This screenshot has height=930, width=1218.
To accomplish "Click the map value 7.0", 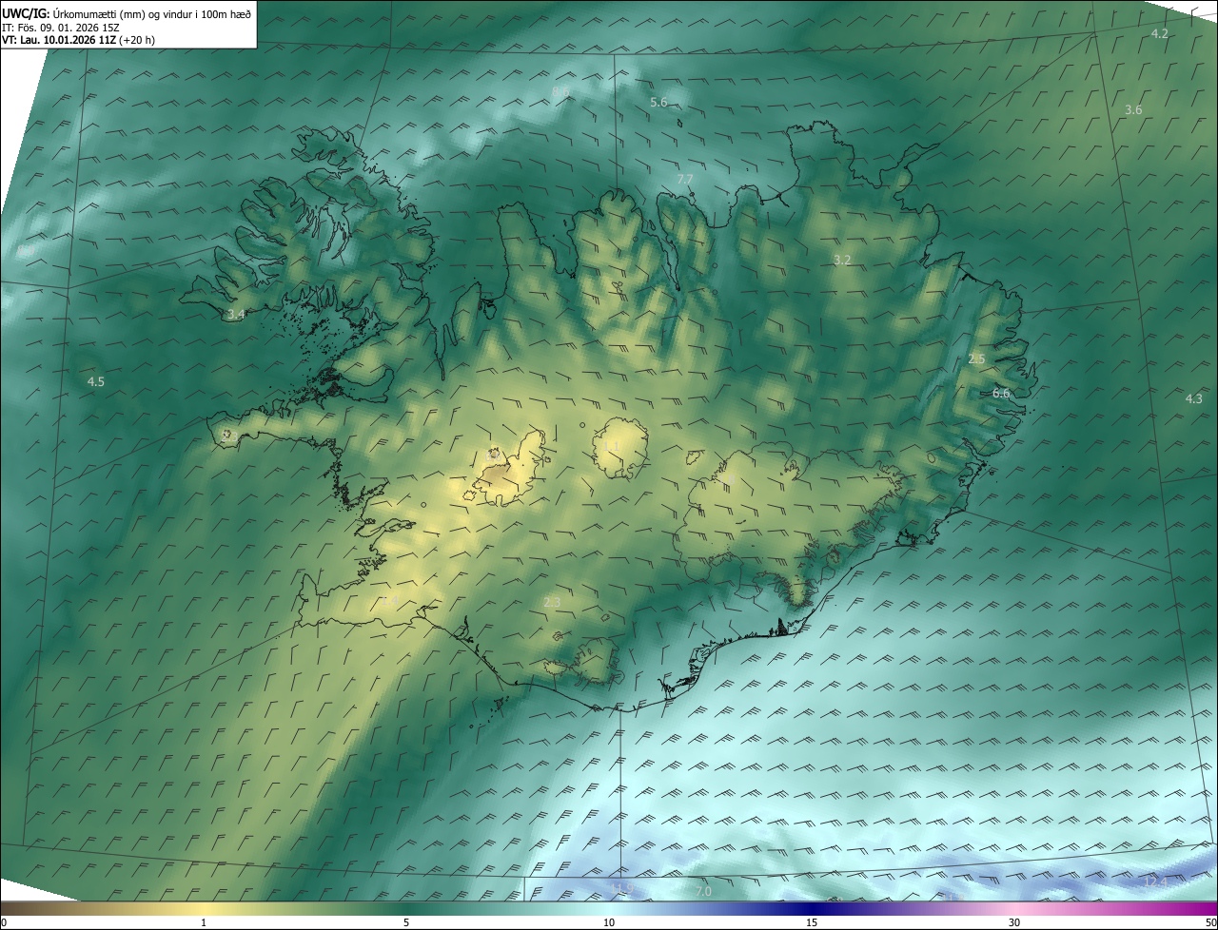I will 703,891.
